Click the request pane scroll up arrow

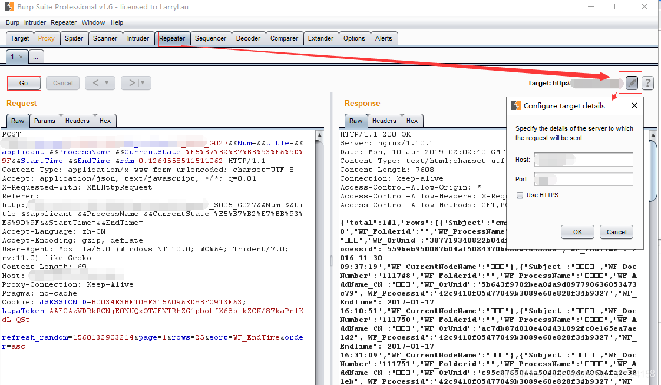pos(319,135)
